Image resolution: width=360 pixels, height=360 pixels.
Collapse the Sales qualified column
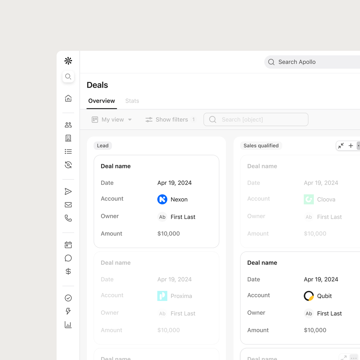340,146
